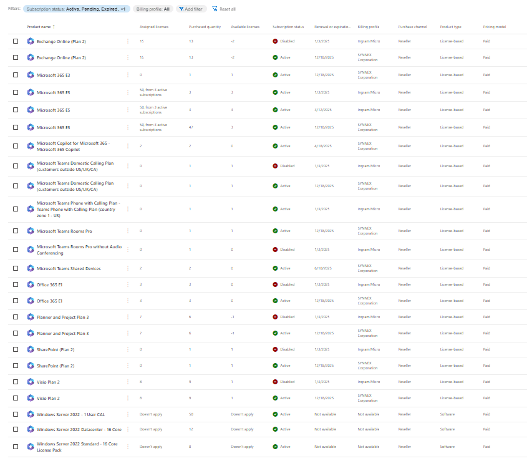
Task: Click the Purchase channel column header
Action: 412,27
